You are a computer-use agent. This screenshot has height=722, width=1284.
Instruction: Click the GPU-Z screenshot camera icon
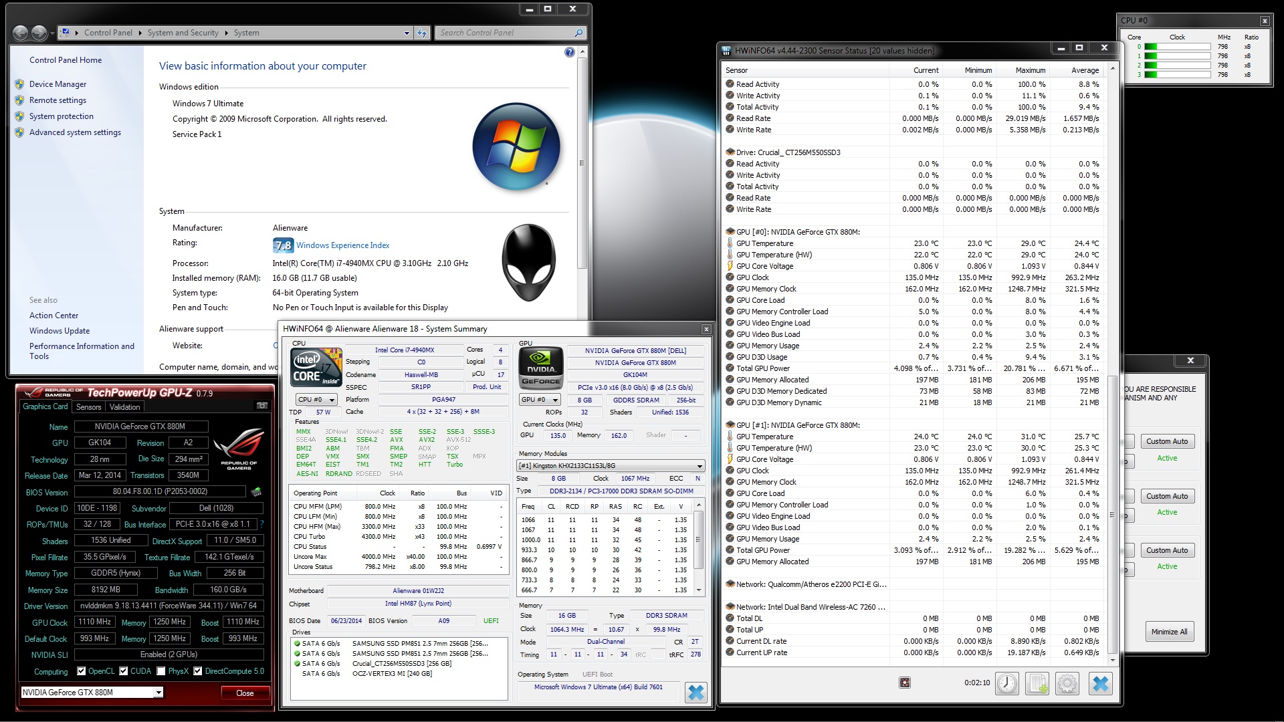pyautogui.click(x=262, y=406)
